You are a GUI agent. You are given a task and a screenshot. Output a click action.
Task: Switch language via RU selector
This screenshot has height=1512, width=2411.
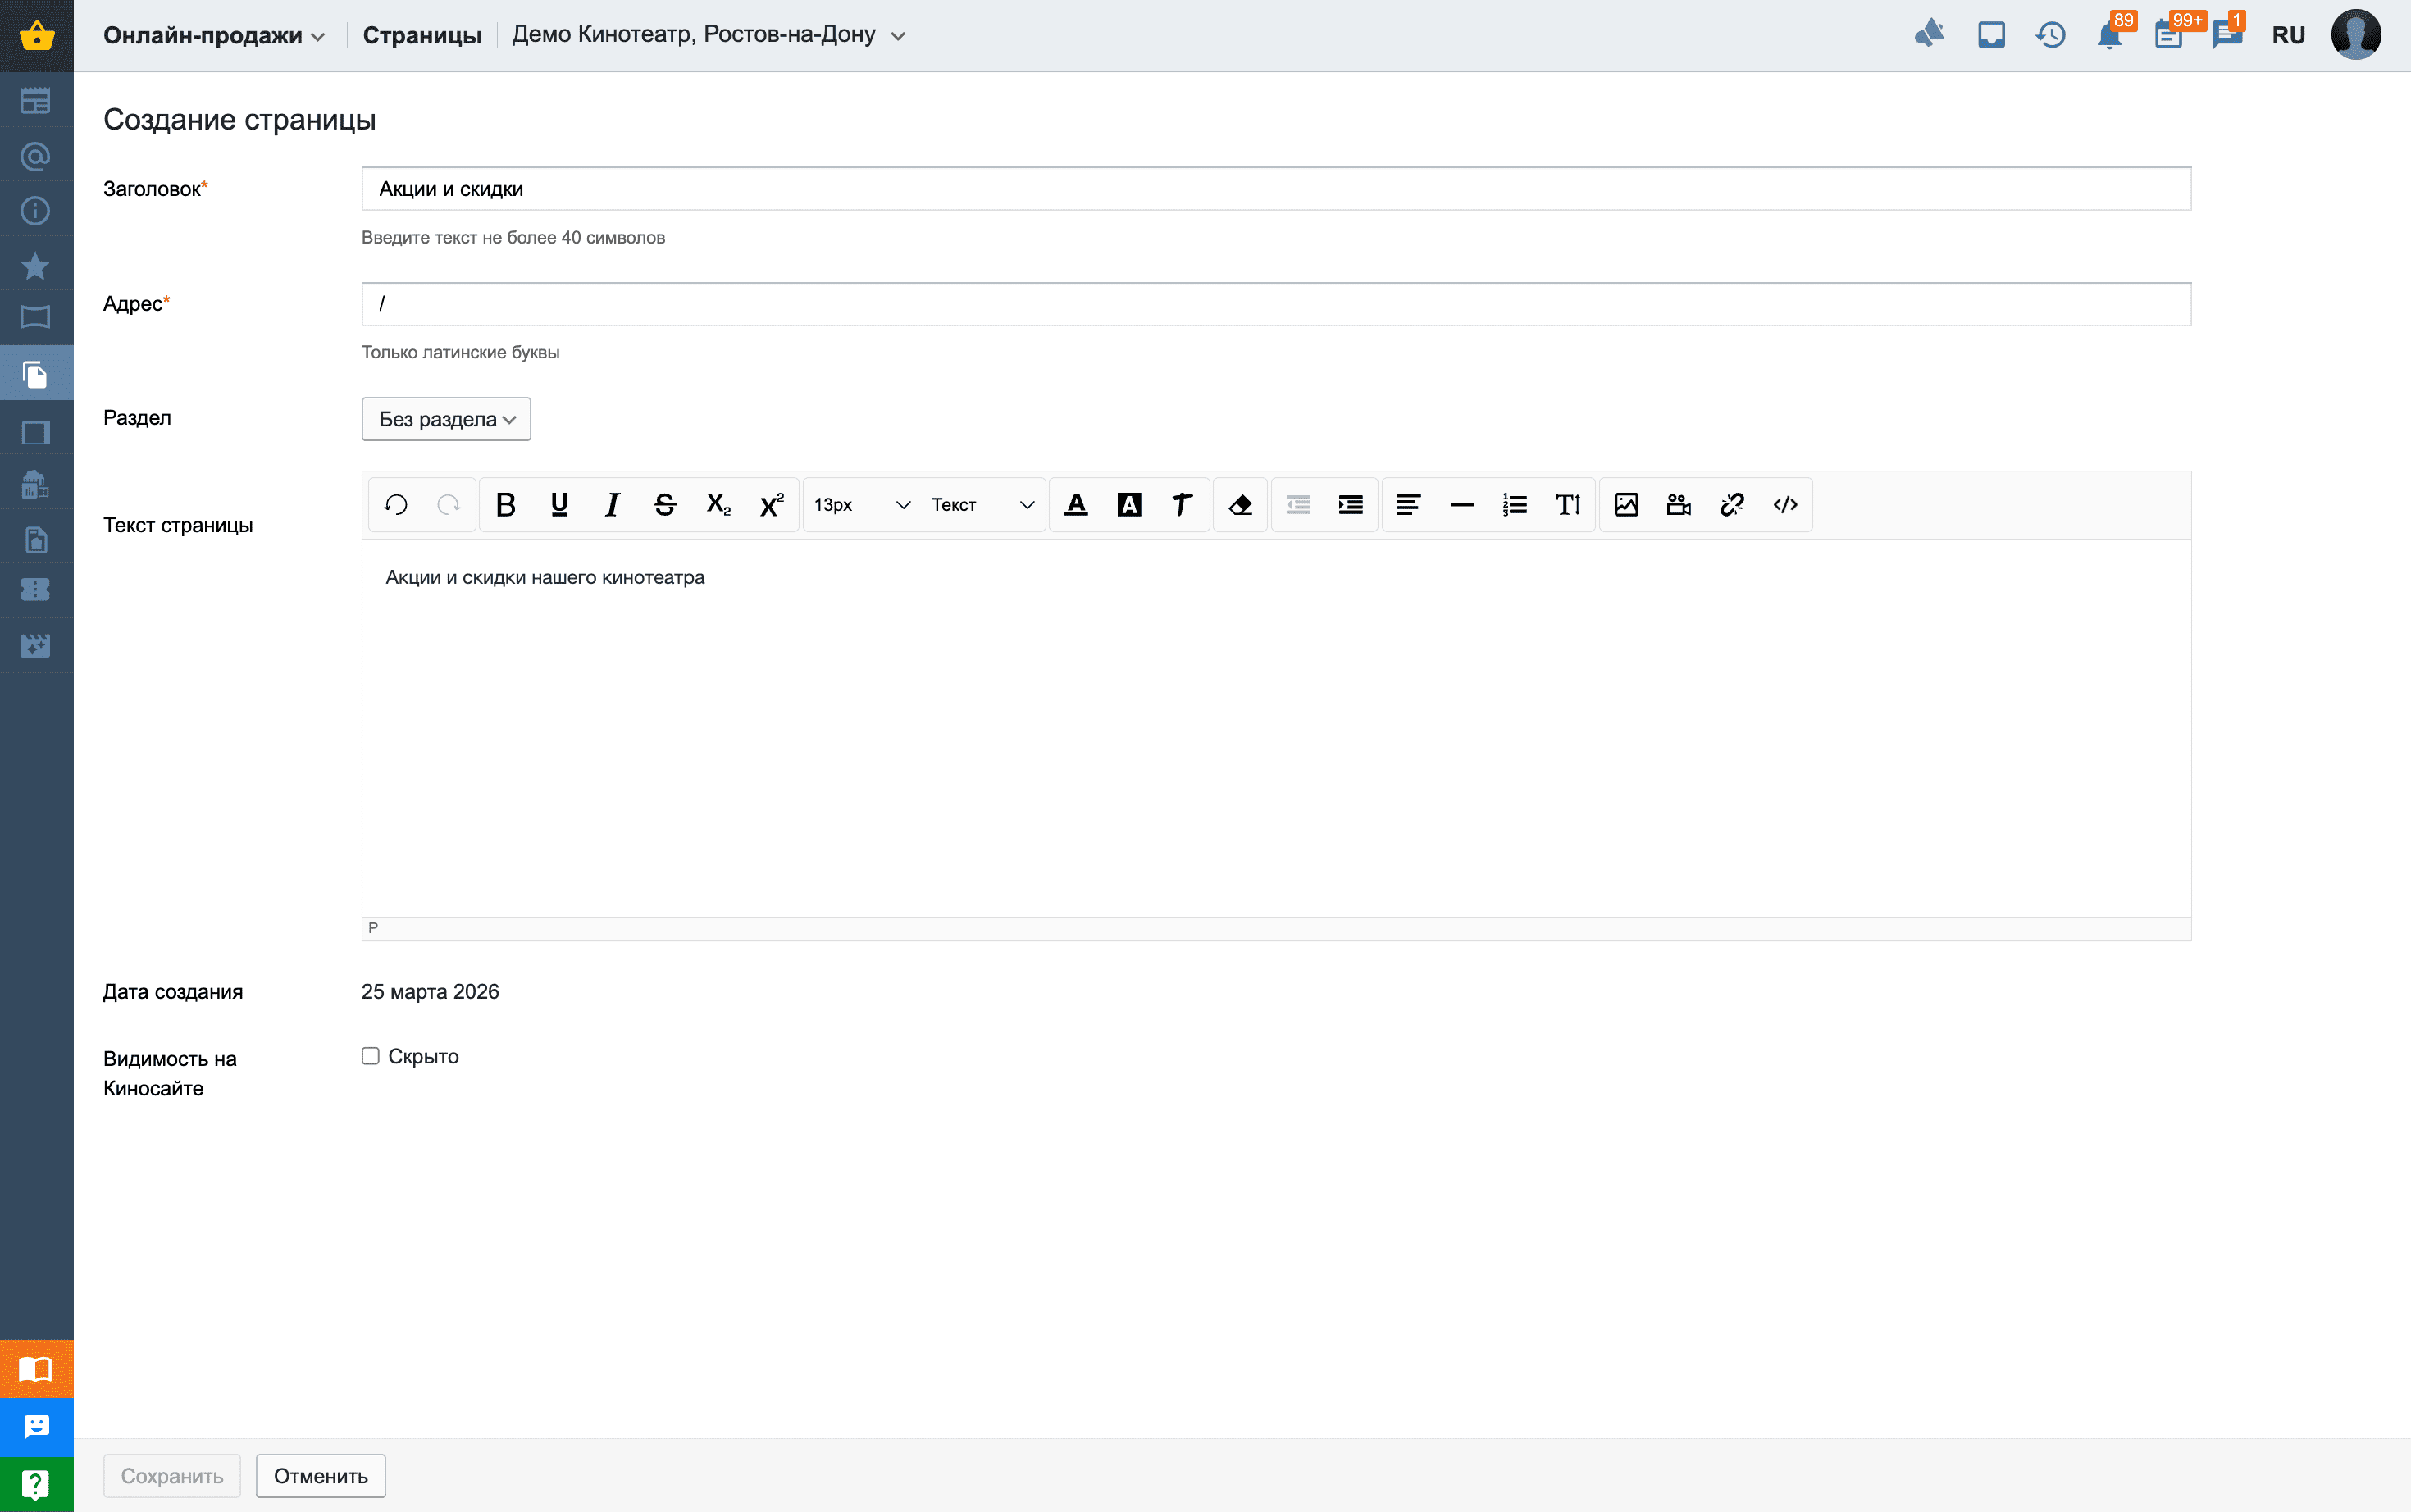(x=2287, y=36)
